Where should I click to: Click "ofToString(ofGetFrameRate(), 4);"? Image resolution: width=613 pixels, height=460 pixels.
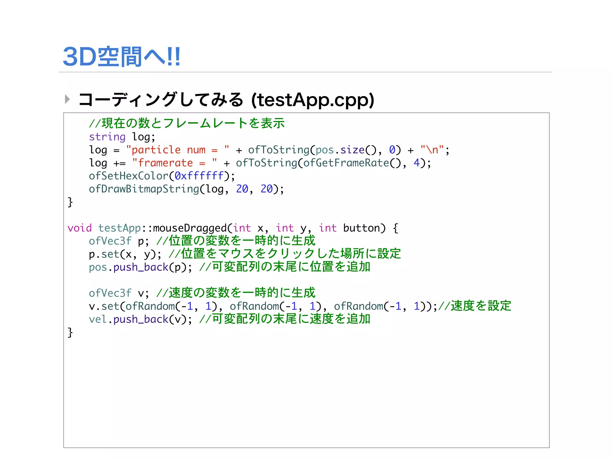(x=333, y=163)
